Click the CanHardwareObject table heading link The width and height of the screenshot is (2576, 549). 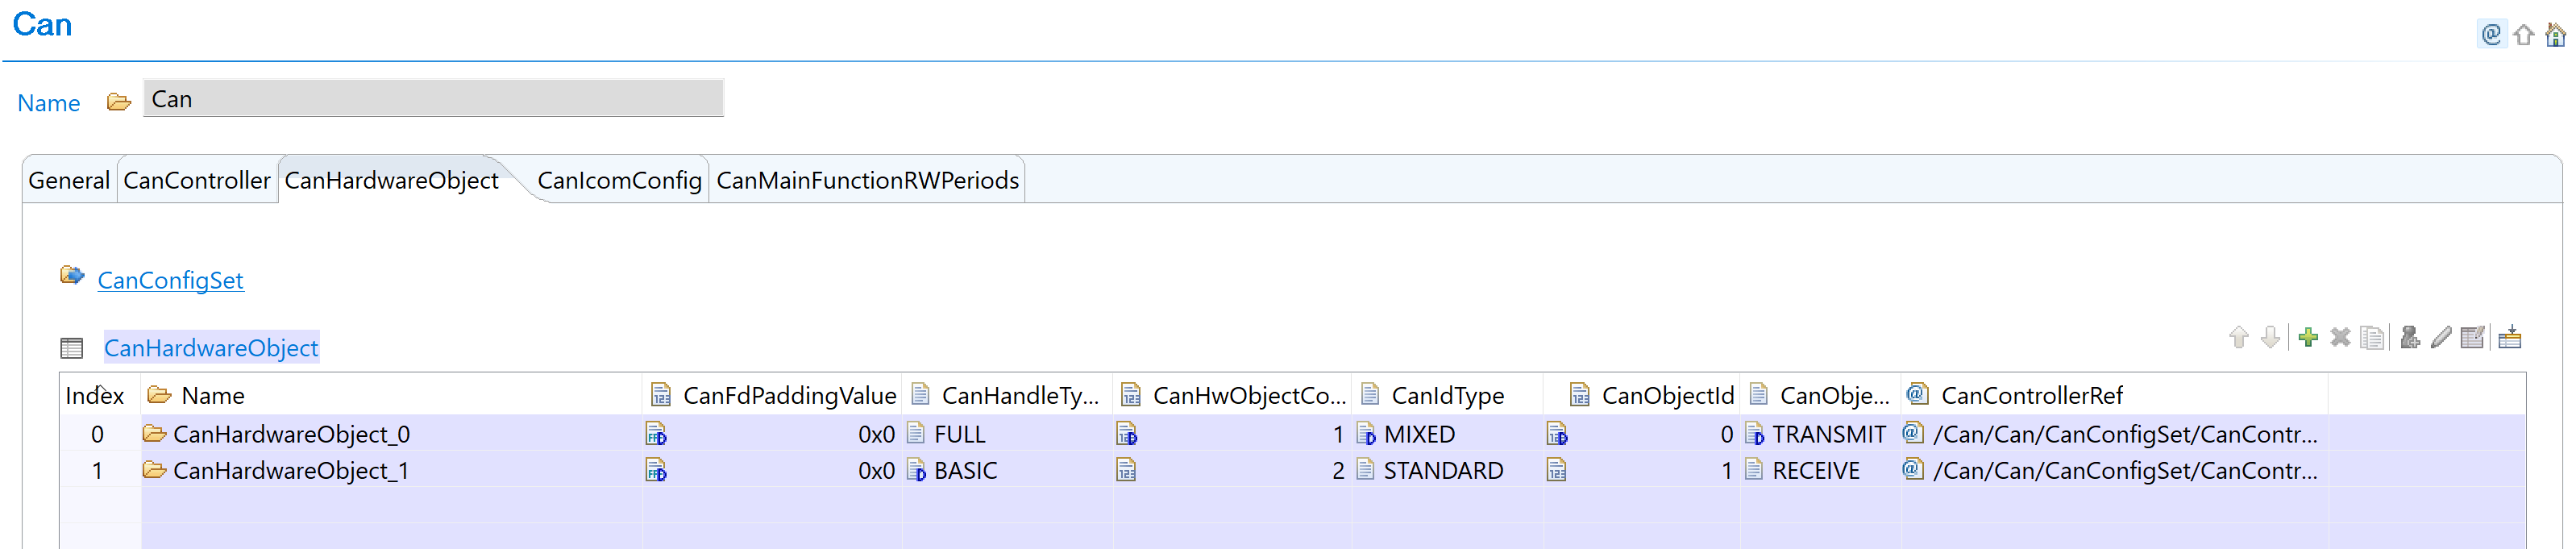click(x=211, y=348)
